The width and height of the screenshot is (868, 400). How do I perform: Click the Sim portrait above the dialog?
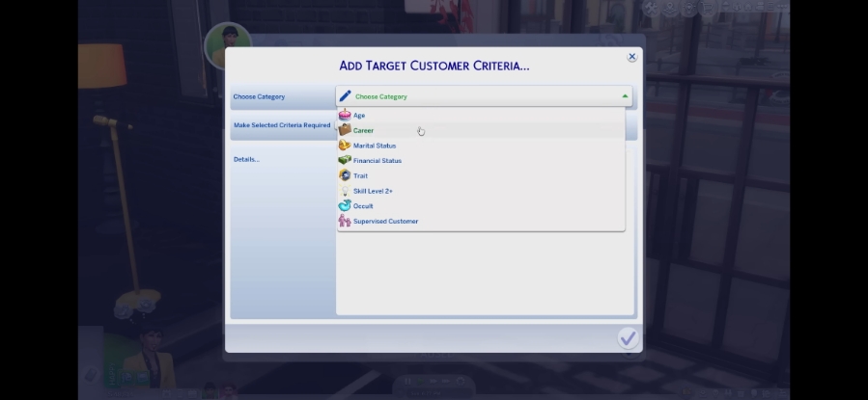tap(226, 44)
